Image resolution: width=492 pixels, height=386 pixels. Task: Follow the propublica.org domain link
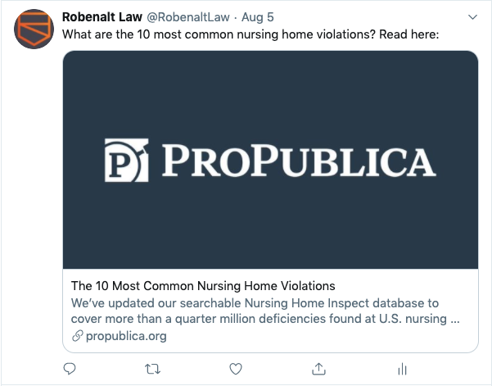126,336
